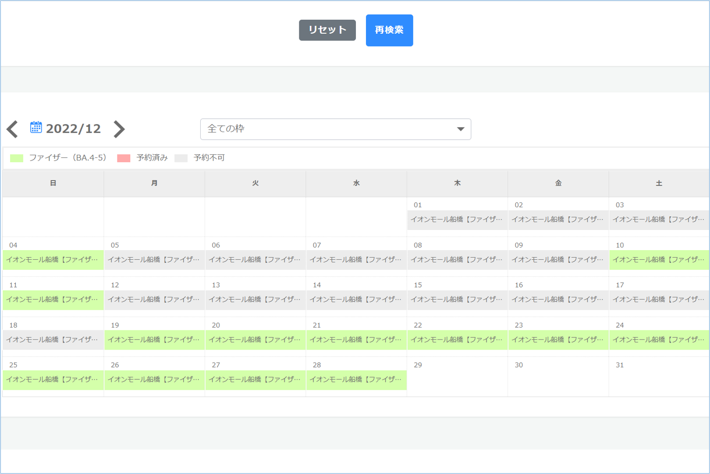Screen dimensions: 710x474
Task: Click the unavailable slot on December 01
Action: (457, 220)
